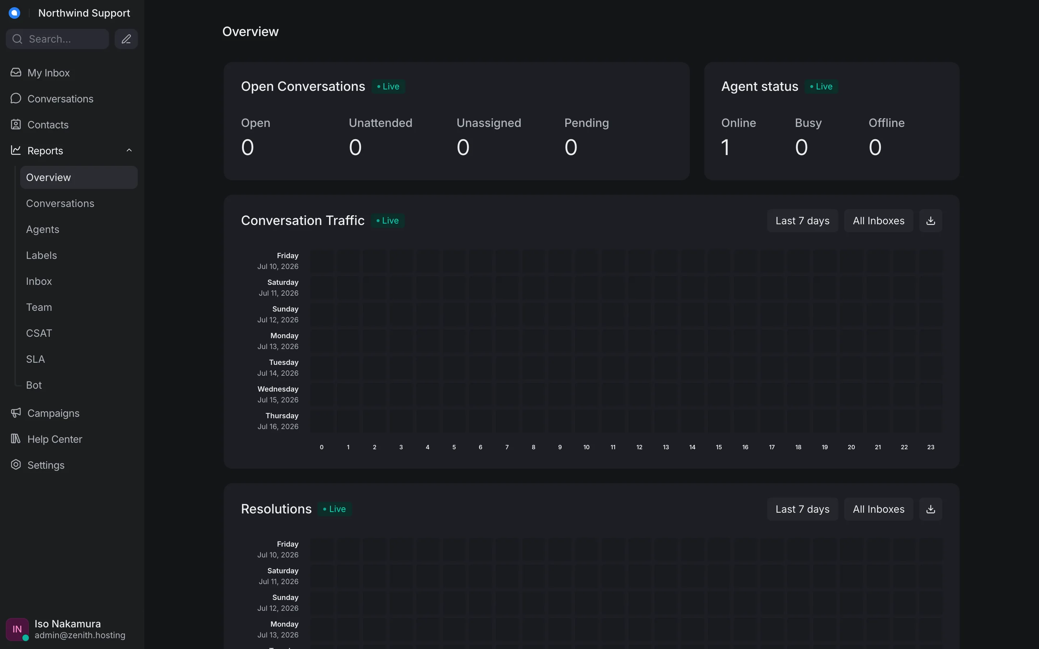Collapse the Reports menu chevron
The image size is (1039, 649).
coord(129,150)
